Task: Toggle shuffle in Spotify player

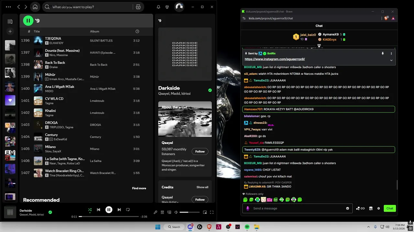Action: tap(90, 210)
